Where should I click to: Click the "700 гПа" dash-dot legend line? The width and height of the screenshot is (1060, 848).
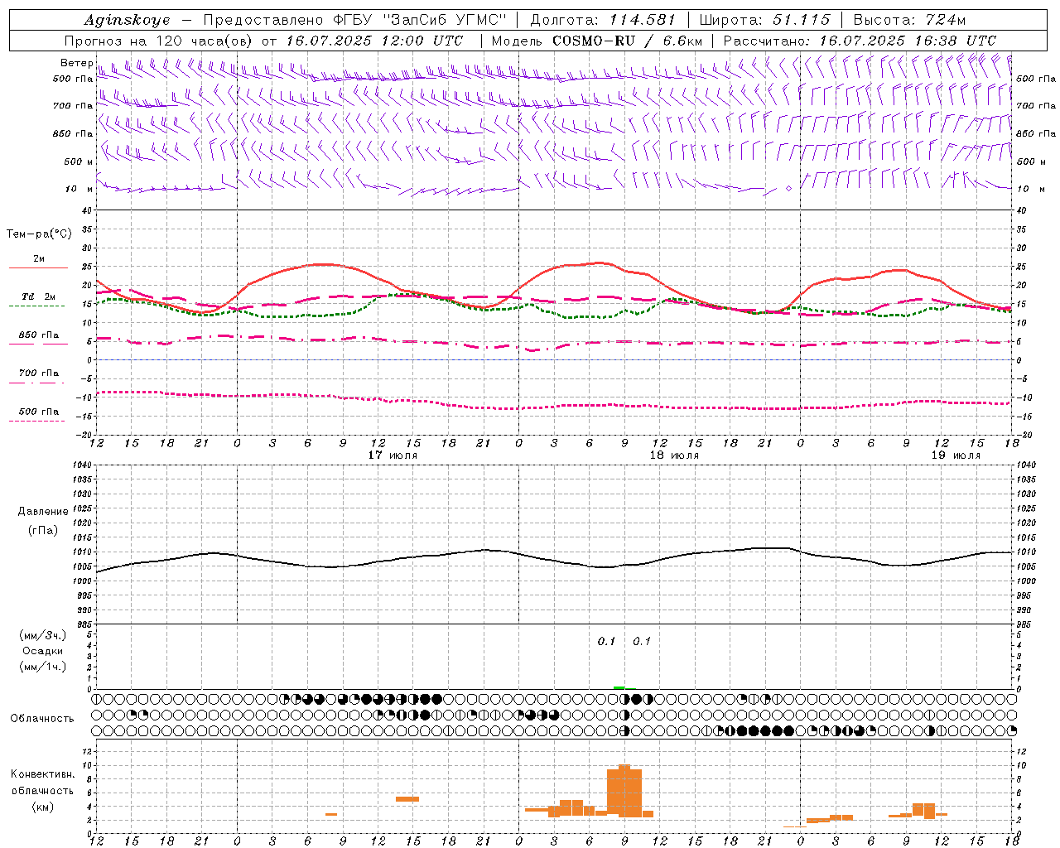tap(36, 383)
